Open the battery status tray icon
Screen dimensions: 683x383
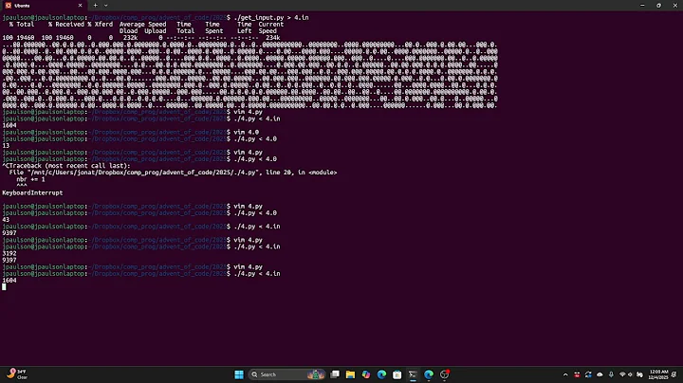click(x=639, y=374)
